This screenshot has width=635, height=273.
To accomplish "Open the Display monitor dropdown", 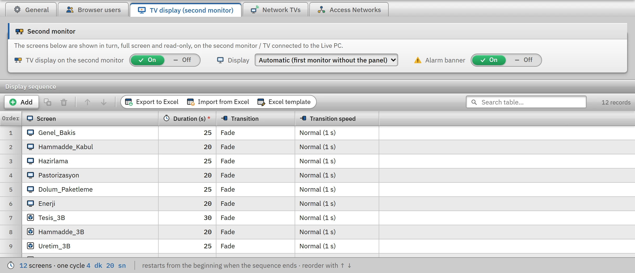I will pyautogui.click(x=326, y=60).
